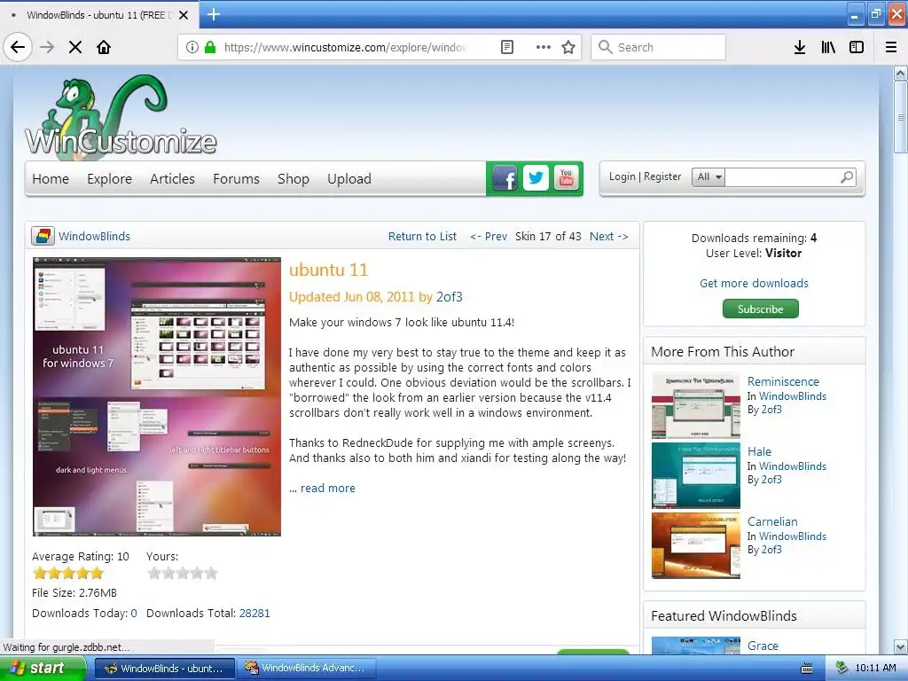Click the Login link
The image size is (908, 681).
tap(622, 176)
